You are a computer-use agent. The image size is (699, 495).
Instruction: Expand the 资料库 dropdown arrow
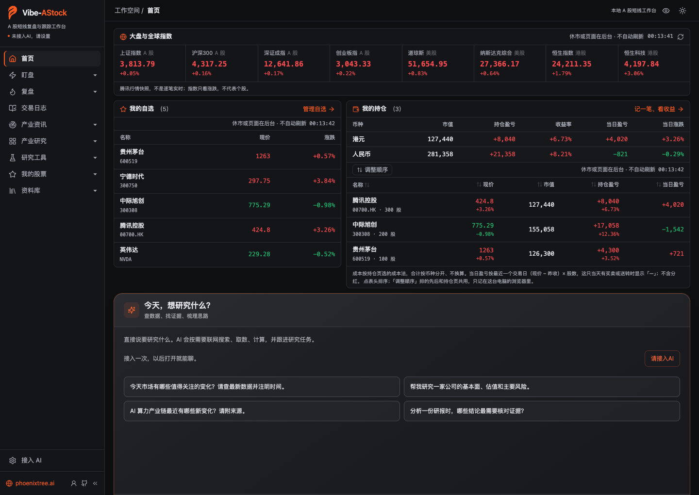click(95, 191)
